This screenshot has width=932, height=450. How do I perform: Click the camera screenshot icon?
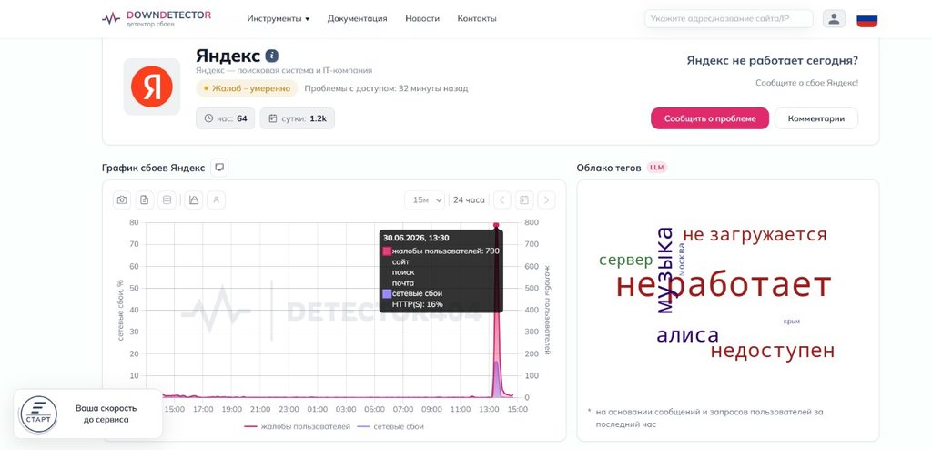click(122, 200)
